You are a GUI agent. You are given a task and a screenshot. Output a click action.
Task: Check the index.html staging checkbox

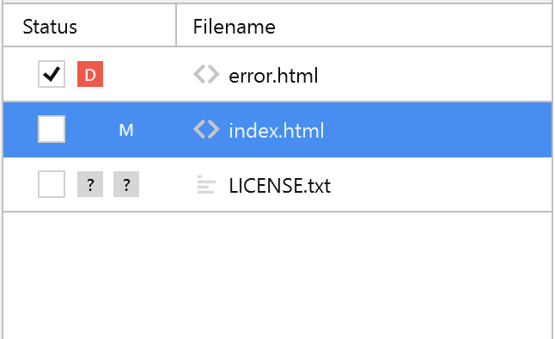pos(52,129)
